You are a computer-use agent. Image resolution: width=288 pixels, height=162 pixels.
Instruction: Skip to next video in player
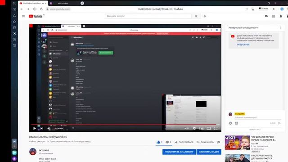[x=42, y=128]
